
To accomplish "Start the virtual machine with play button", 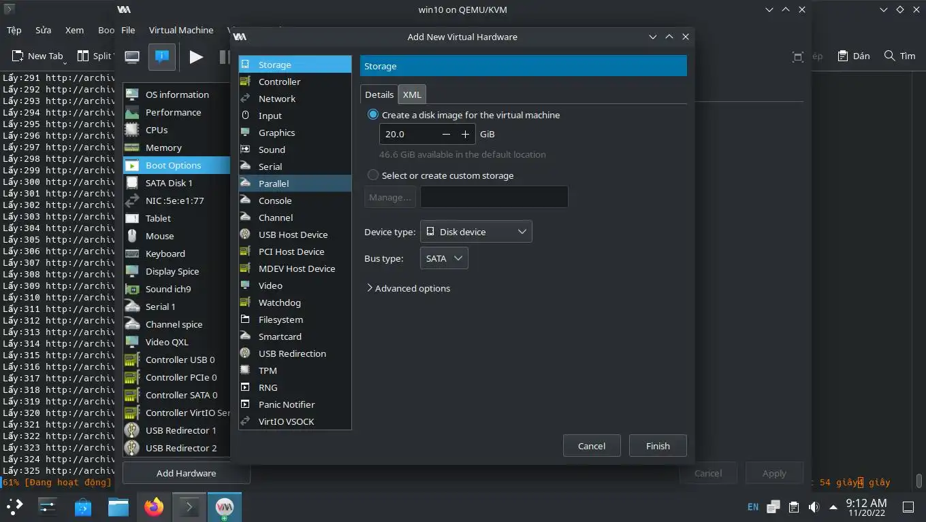I will (x=196, y=57).
